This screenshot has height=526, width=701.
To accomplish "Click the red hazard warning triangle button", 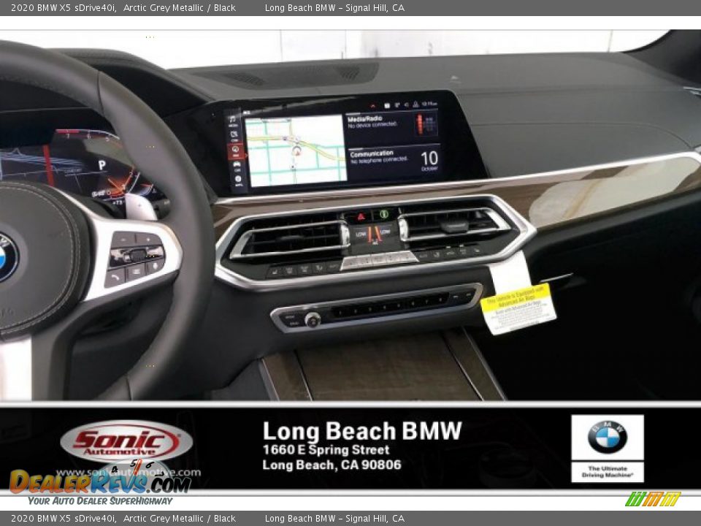I will click(361, 216).
